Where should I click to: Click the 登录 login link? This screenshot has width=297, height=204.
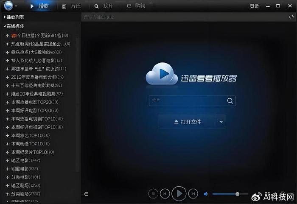click(x=254, y=6)
